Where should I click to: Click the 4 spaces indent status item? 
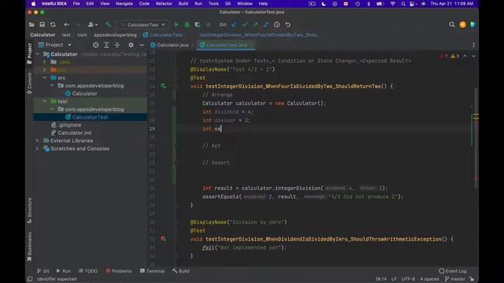point(429,279)
